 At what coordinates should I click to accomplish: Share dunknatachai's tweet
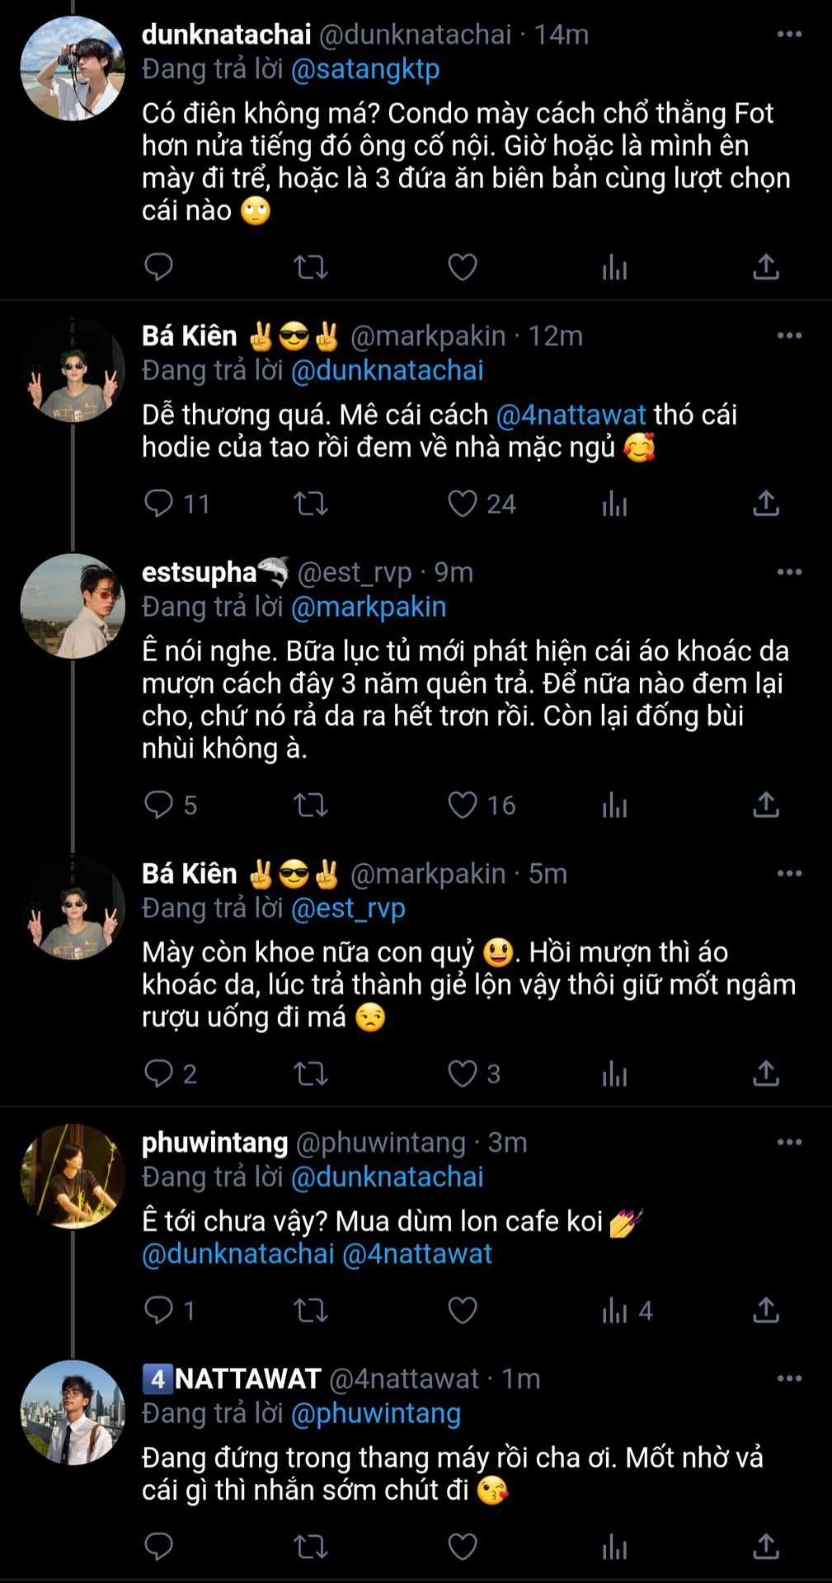766,267
